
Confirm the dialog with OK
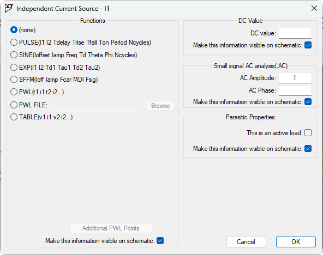[296, 241]
